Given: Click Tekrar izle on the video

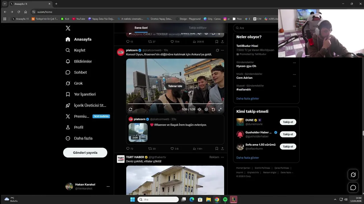Looking at the screenshot, I should tap(175, 86).
